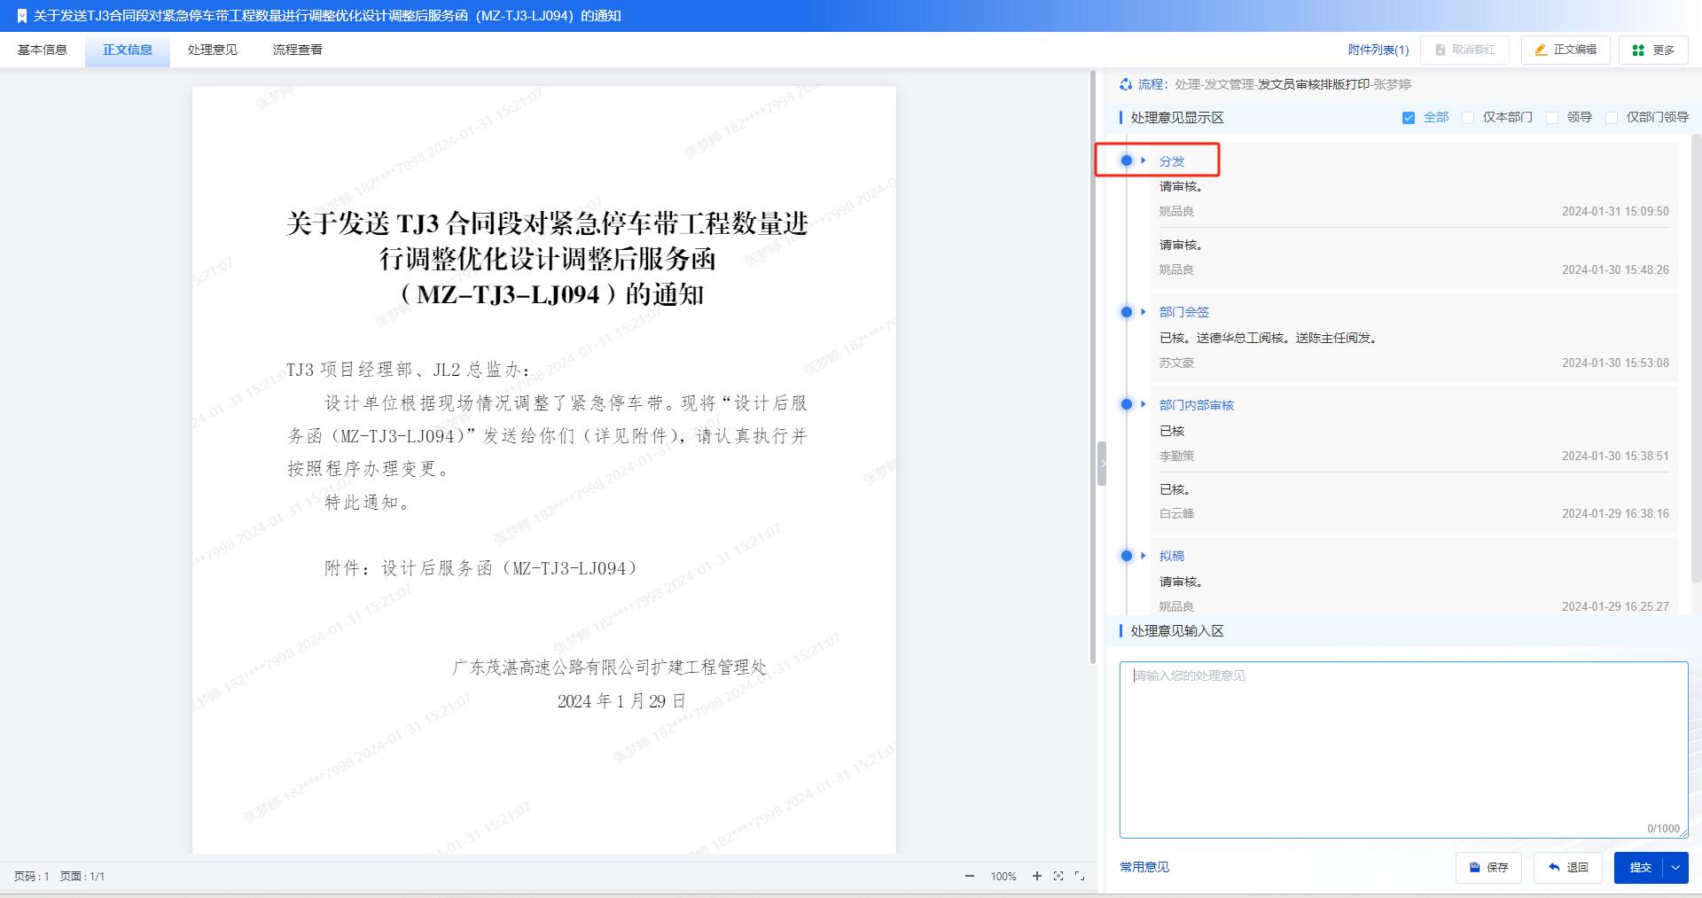Click the 处理意见显示区 heading
Screen dimensions: 1702x898
1177,118
